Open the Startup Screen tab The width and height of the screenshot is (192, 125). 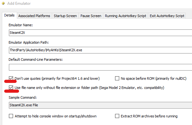click(x=65, y=16)
